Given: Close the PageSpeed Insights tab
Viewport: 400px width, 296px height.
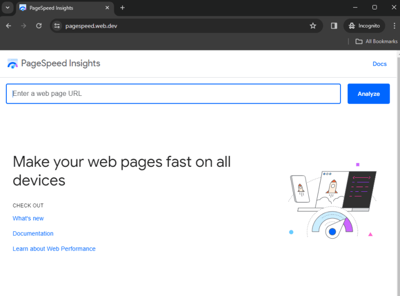Looking at the screenshot, I should [x=107, y=8].
